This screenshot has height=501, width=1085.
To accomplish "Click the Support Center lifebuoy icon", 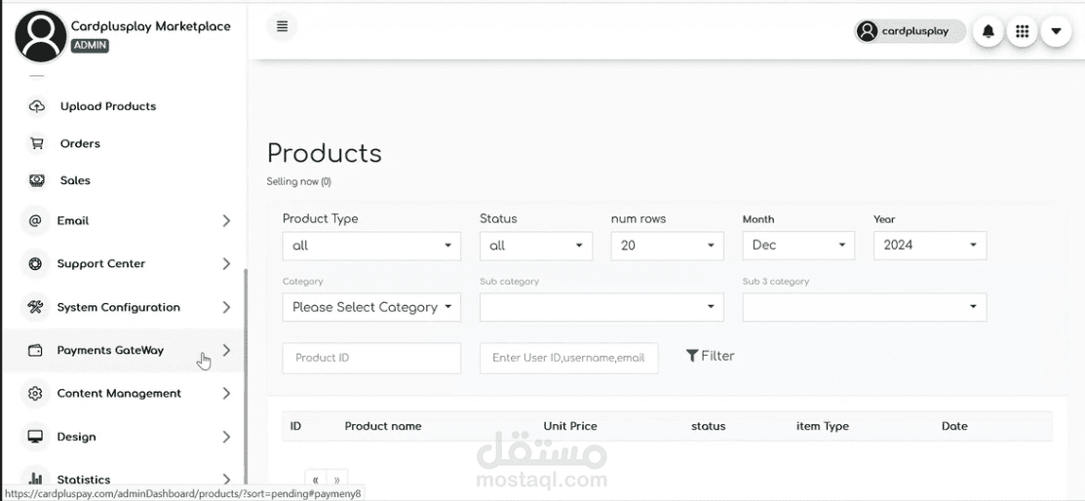I will pos(36,263).
